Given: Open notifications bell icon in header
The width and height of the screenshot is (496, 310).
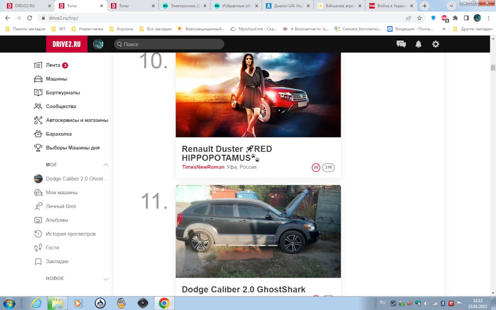Looking at the screenshot, I should pos(418,44).
